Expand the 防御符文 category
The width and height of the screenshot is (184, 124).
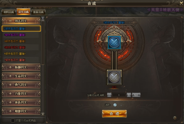21,67
